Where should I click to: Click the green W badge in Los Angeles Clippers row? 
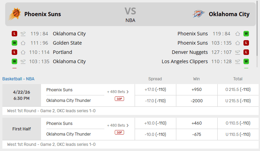coord(246,61)
